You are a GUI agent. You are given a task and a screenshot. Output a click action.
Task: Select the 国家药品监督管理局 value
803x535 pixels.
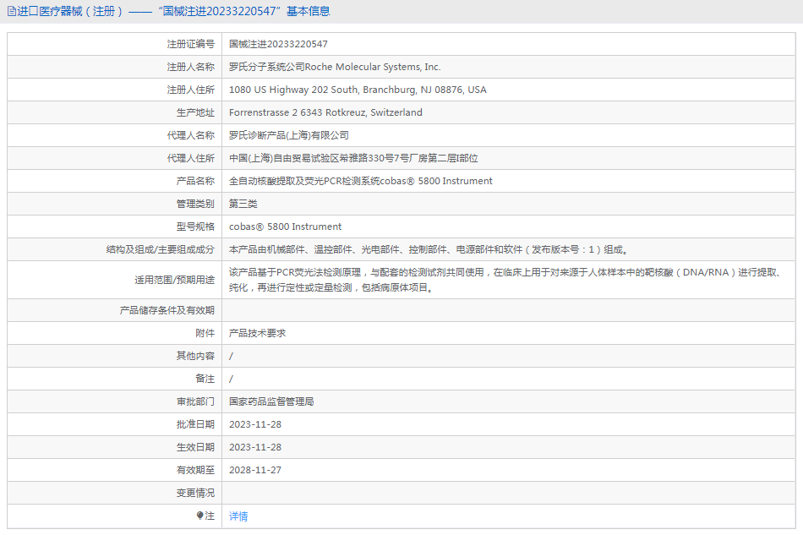(x=271, y=402)
